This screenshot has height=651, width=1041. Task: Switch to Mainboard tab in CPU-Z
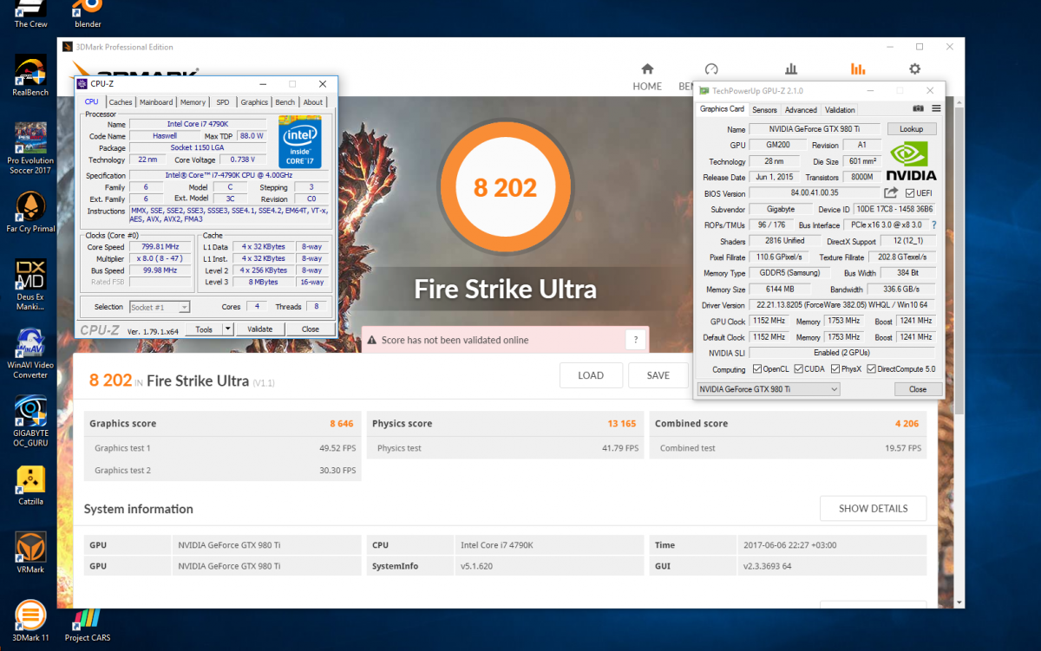(156, 102)
